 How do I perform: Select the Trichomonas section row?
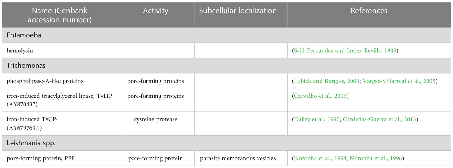coord(226,66)
